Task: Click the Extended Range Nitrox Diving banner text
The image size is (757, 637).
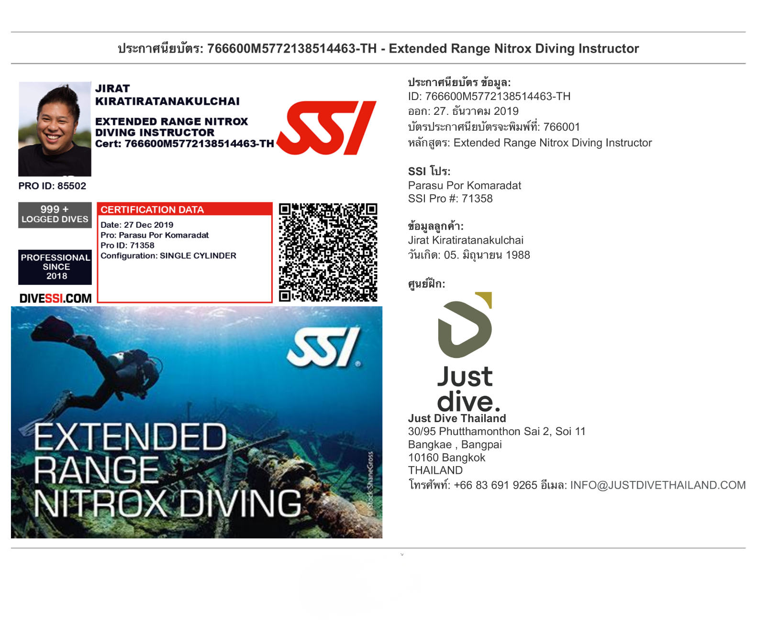Action: pos(167,471)
